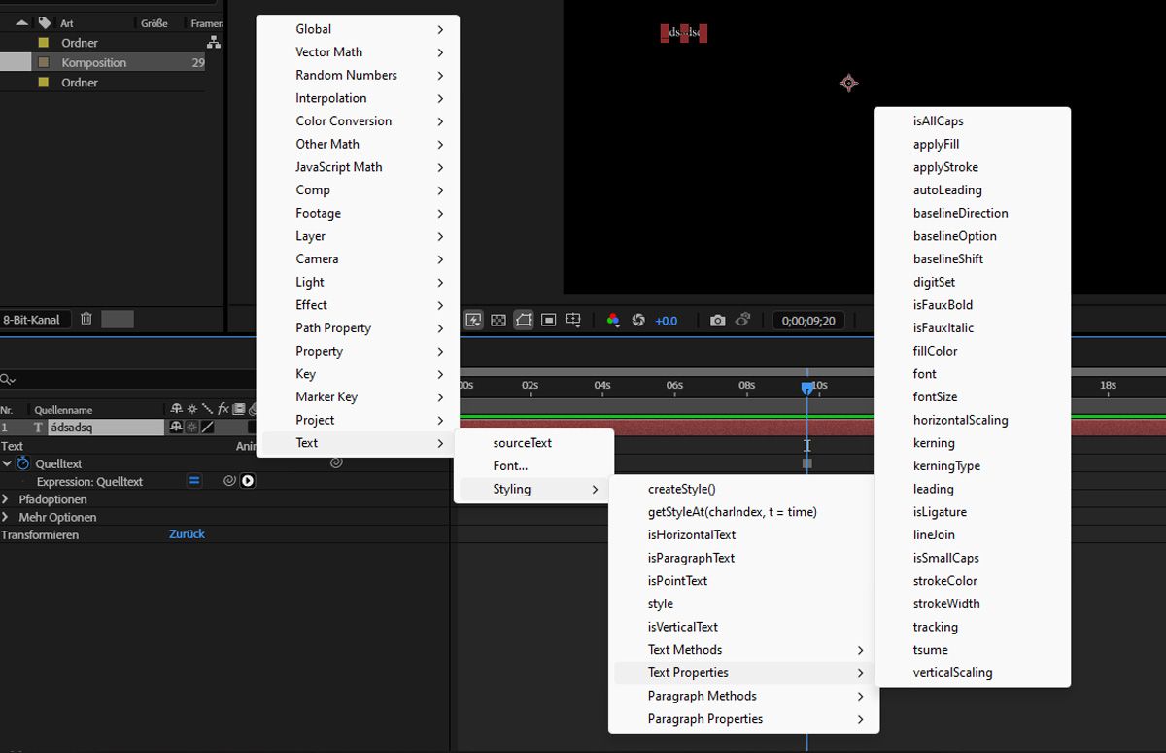Viewport: 1166px width, 753px height.
Task: Click the Quelltext property pick whip spiral
Action: (x=336, y=463)
